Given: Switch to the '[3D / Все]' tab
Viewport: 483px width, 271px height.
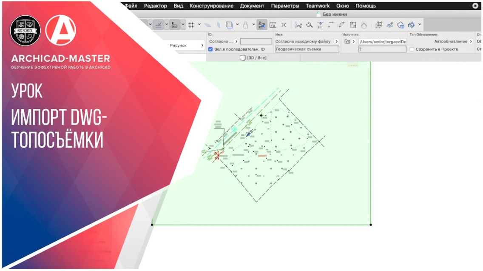Looking at the screenshot, I should click(253, 58).
